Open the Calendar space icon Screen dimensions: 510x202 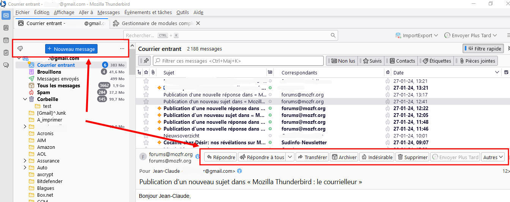[6, 40]
